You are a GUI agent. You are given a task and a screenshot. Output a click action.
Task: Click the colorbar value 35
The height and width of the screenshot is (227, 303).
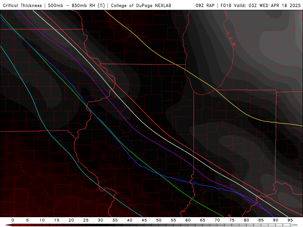click(x=115, y=220)
